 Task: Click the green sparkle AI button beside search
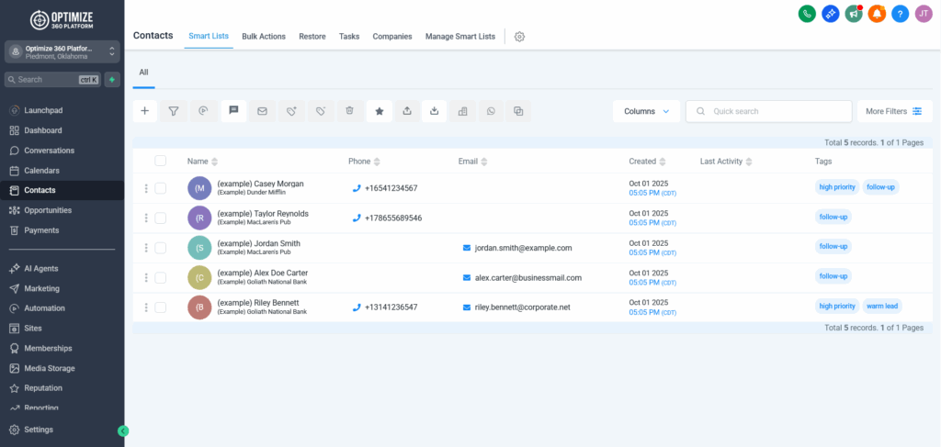point(111,80)
